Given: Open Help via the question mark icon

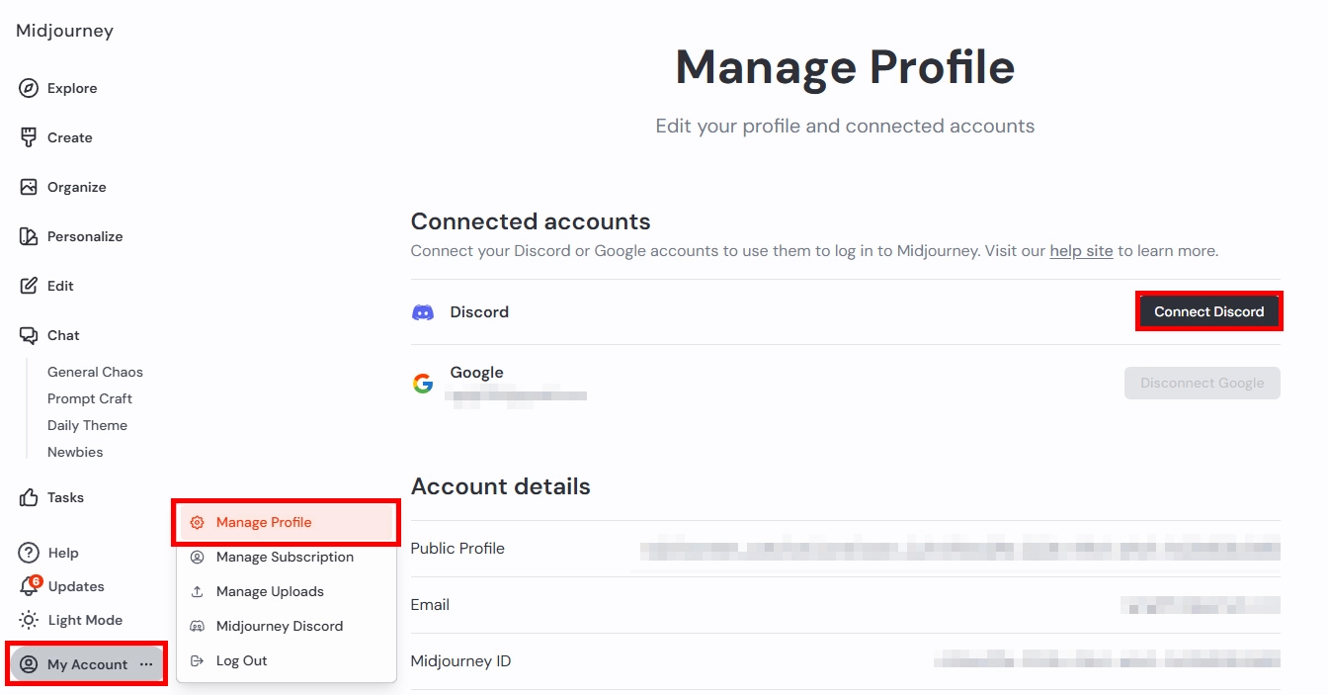Looking at the screenshot, I should 29,553.
